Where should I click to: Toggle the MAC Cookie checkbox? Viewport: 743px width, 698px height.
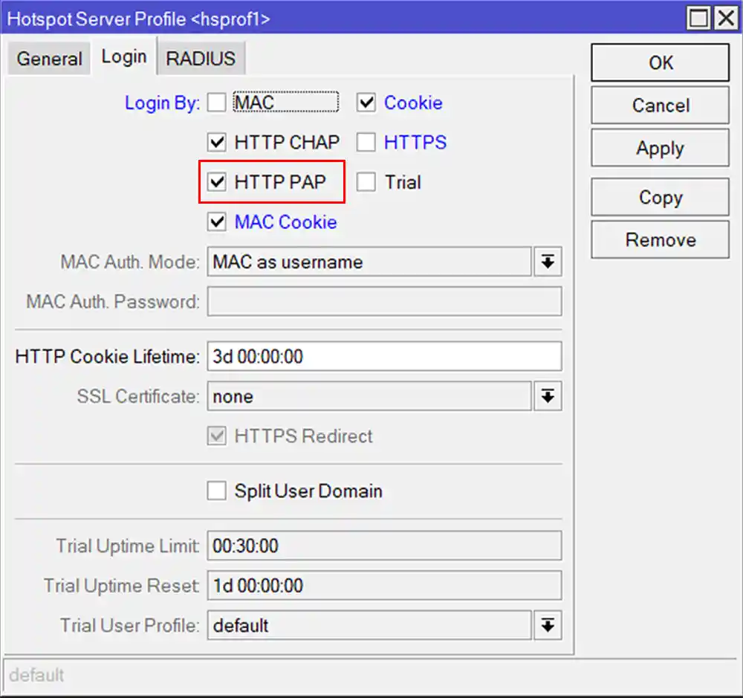[x=216, y=222]
